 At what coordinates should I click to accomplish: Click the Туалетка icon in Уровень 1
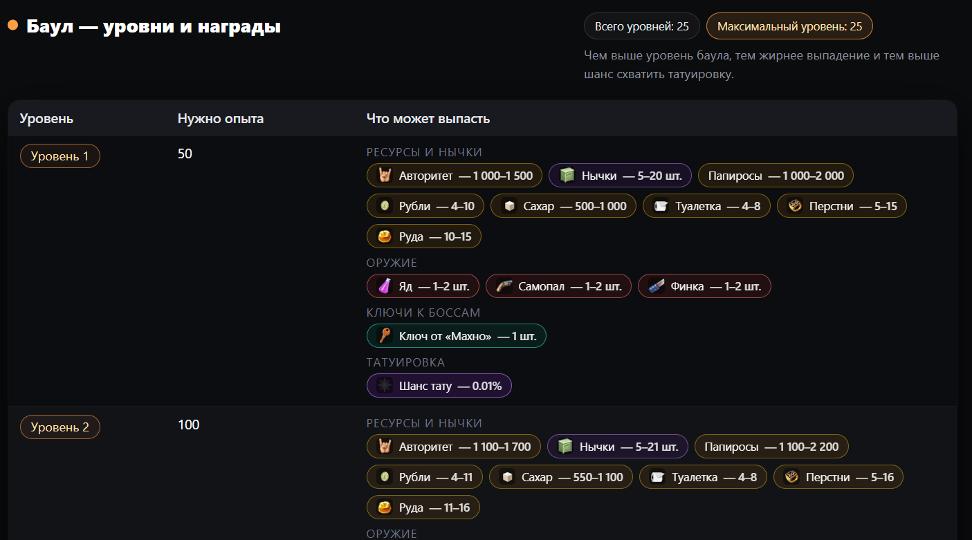(661, 206)
